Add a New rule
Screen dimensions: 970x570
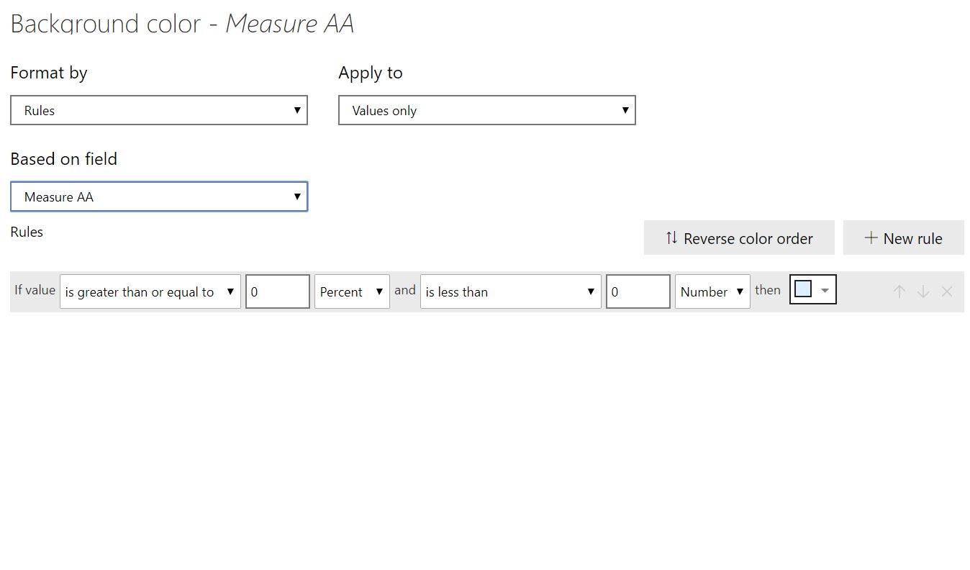[904, 237]
